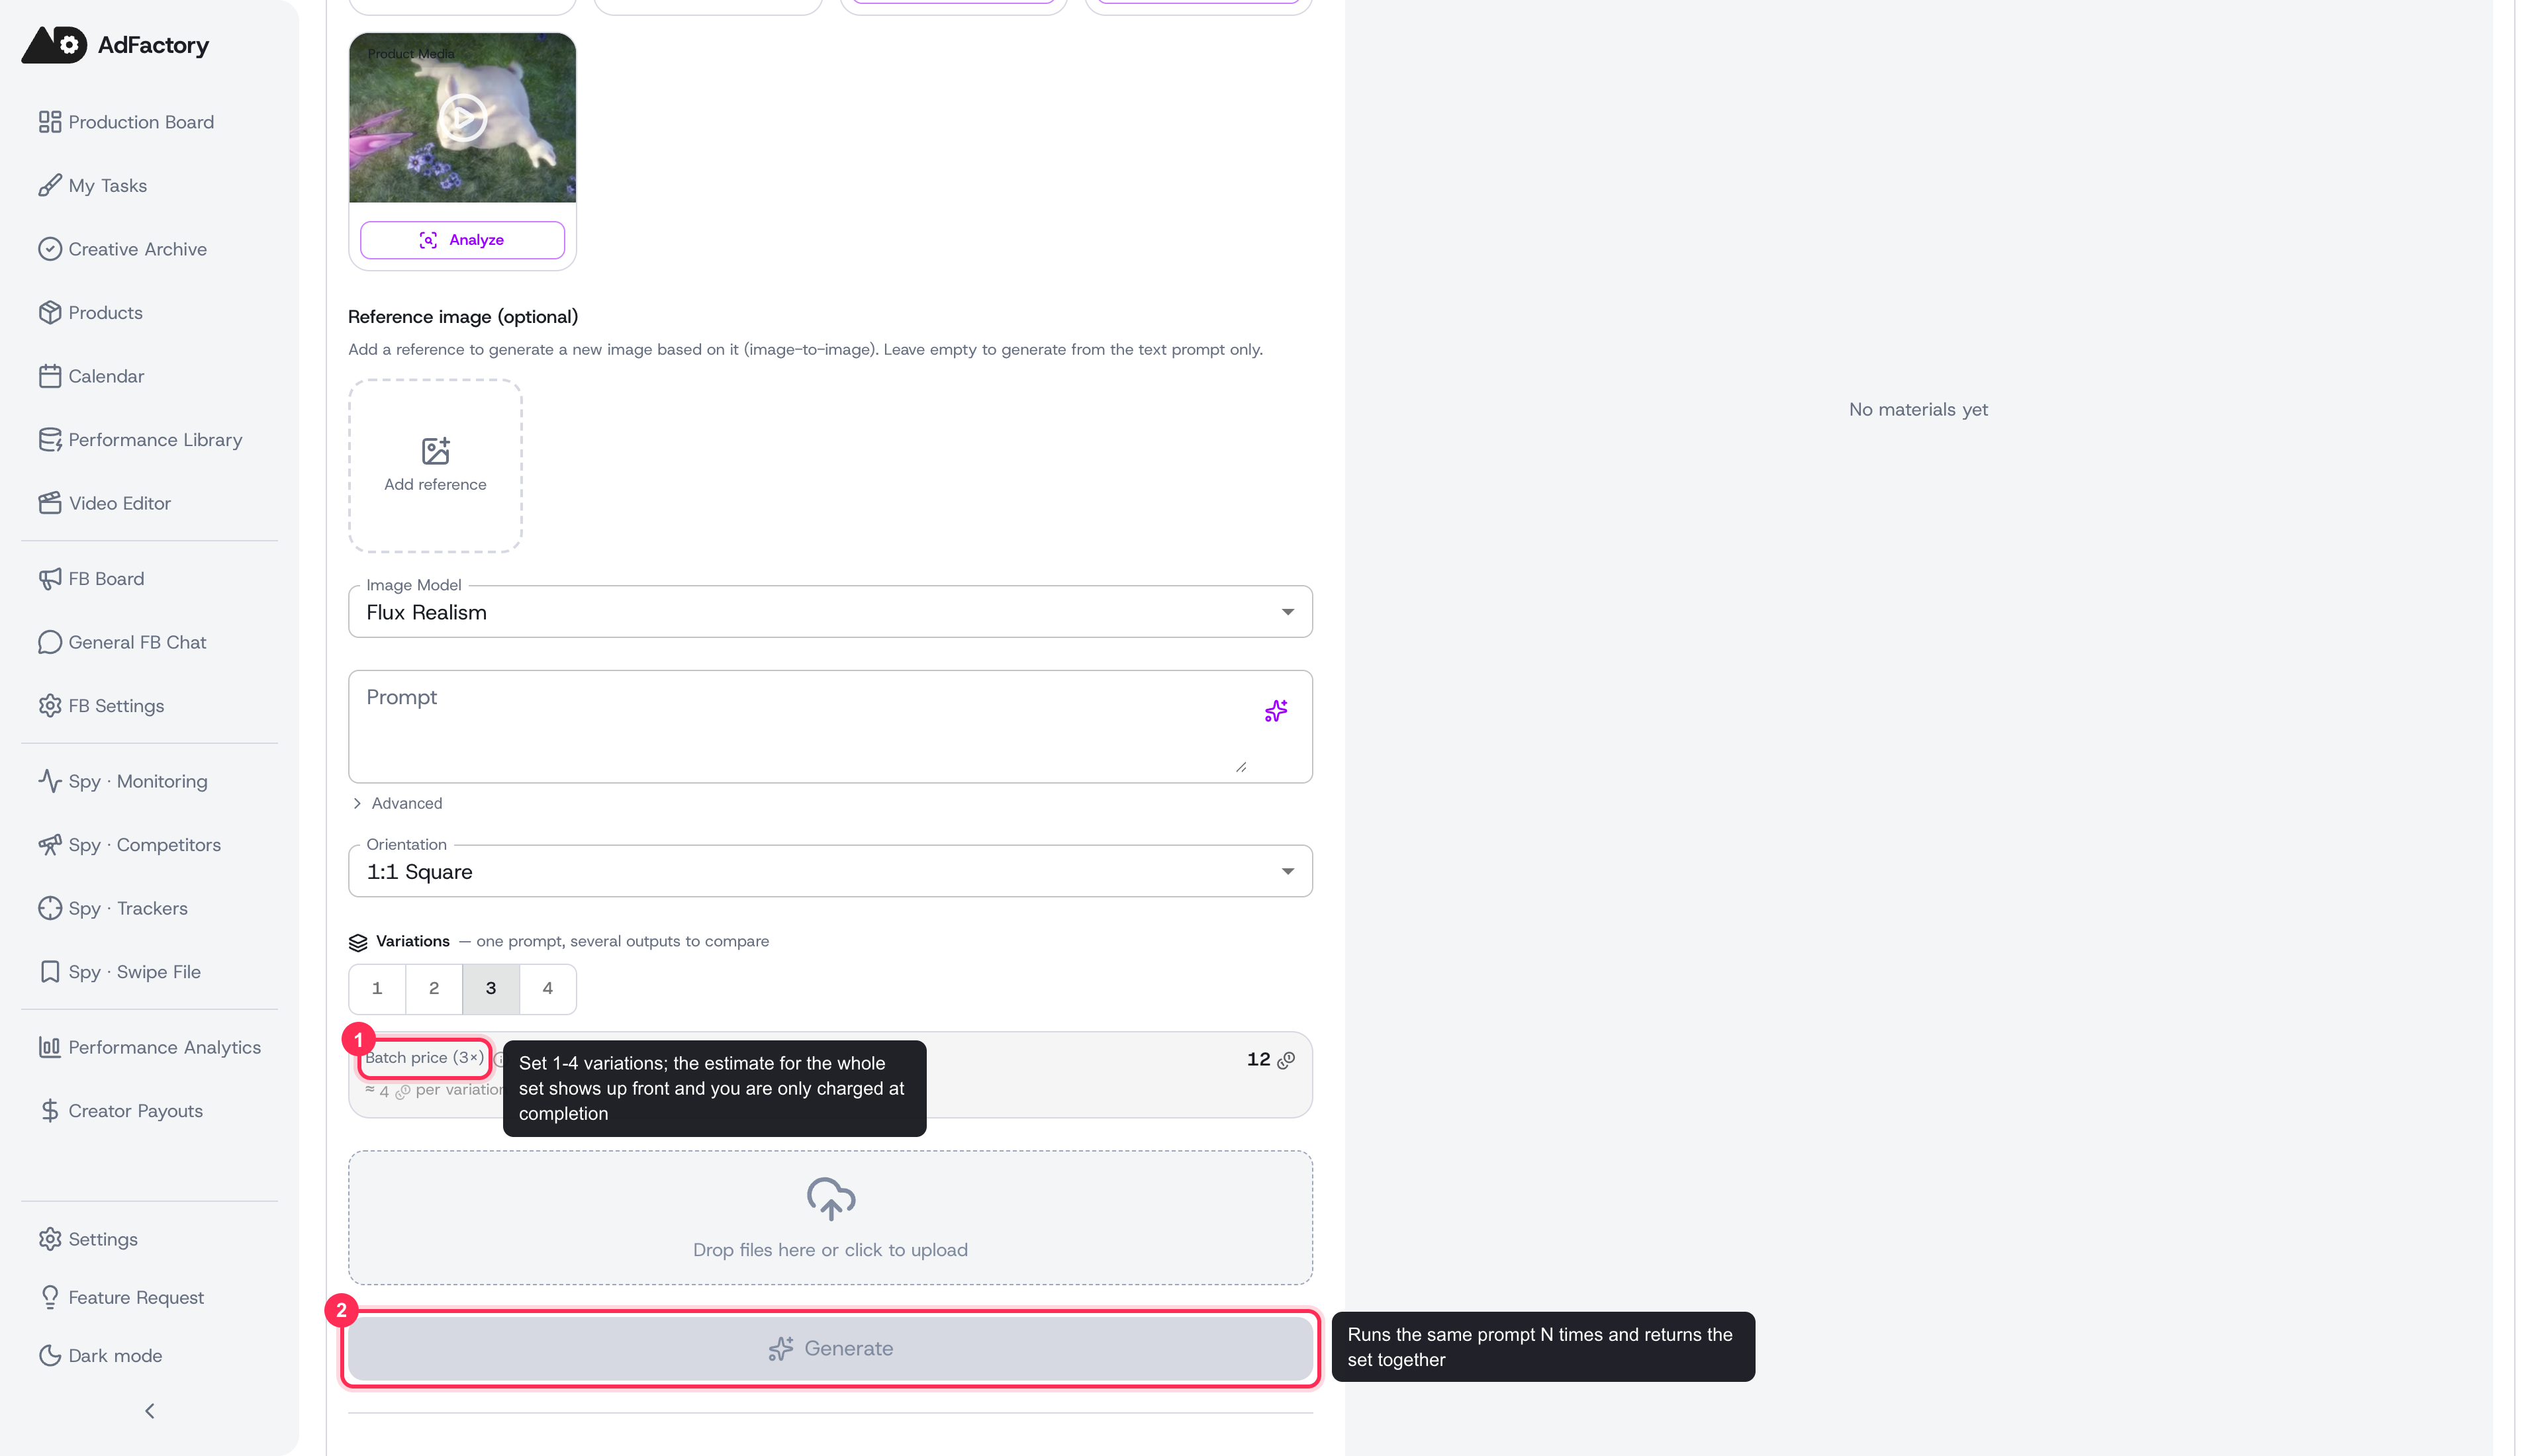This screenshot has width=2542, height=1456.
Task: Click the General FB Chat bubble icon
Action: click(50, 642)
